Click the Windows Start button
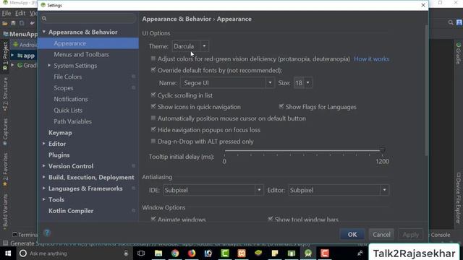 8,253
